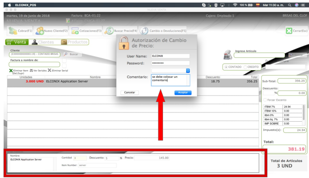Open Nuevo Cliente(F2) toolbar button
309x178 pixels.
point(51,31)
